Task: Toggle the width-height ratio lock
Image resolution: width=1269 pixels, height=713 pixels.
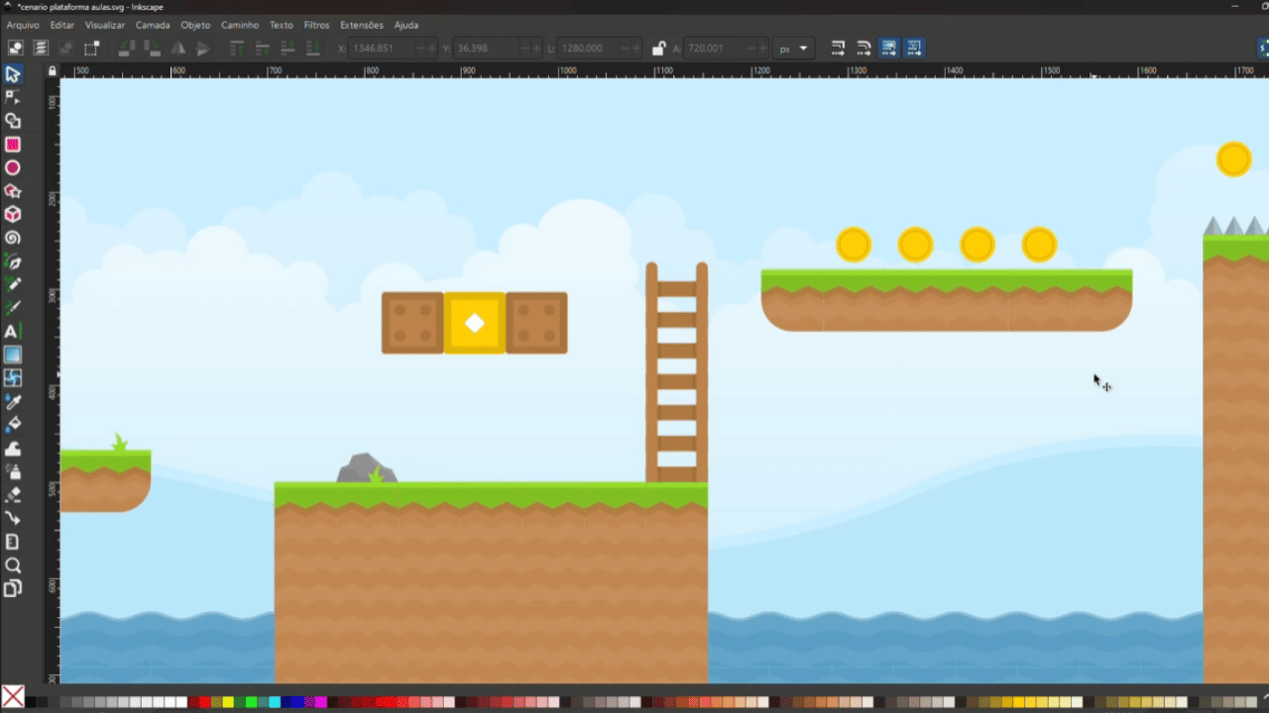Action: (x=658, y=48)
